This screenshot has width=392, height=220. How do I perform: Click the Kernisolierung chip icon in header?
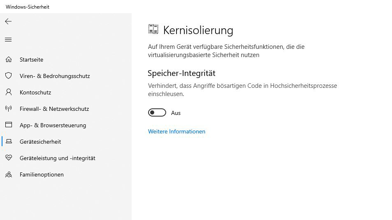click(153, 30)
